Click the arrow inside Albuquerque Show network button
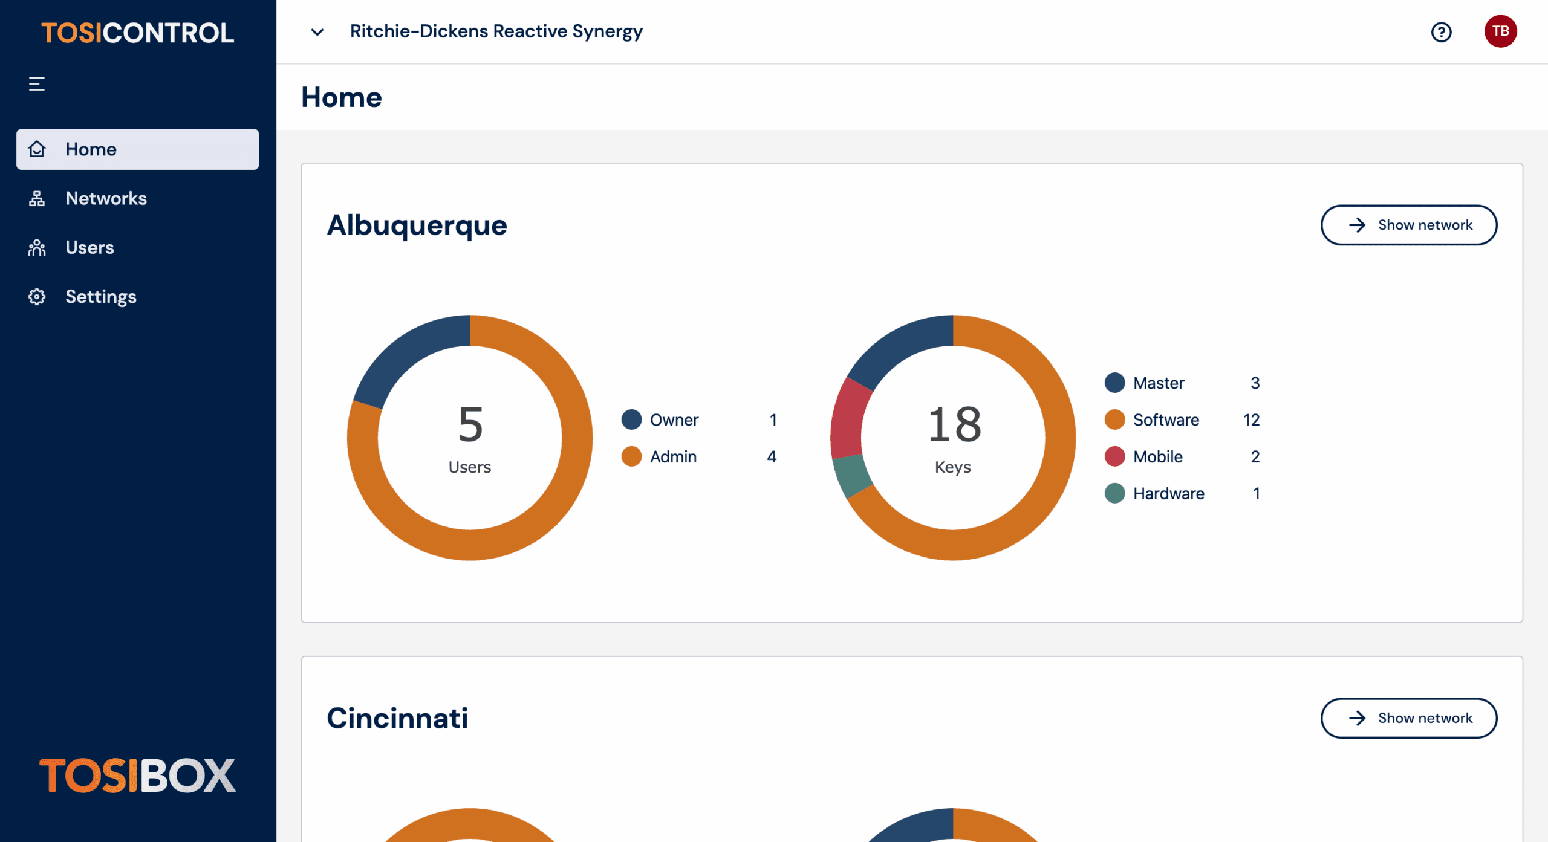Image resolution: width=1548 pixels, height=842 pixels. point(1358,225)
